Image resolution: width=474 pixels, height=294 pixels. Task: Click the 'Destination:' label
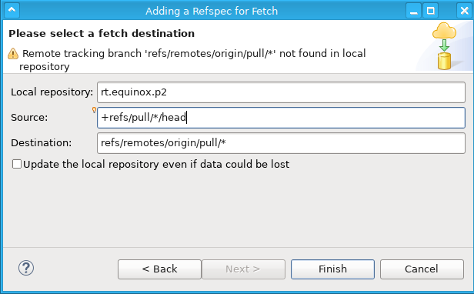42,142
